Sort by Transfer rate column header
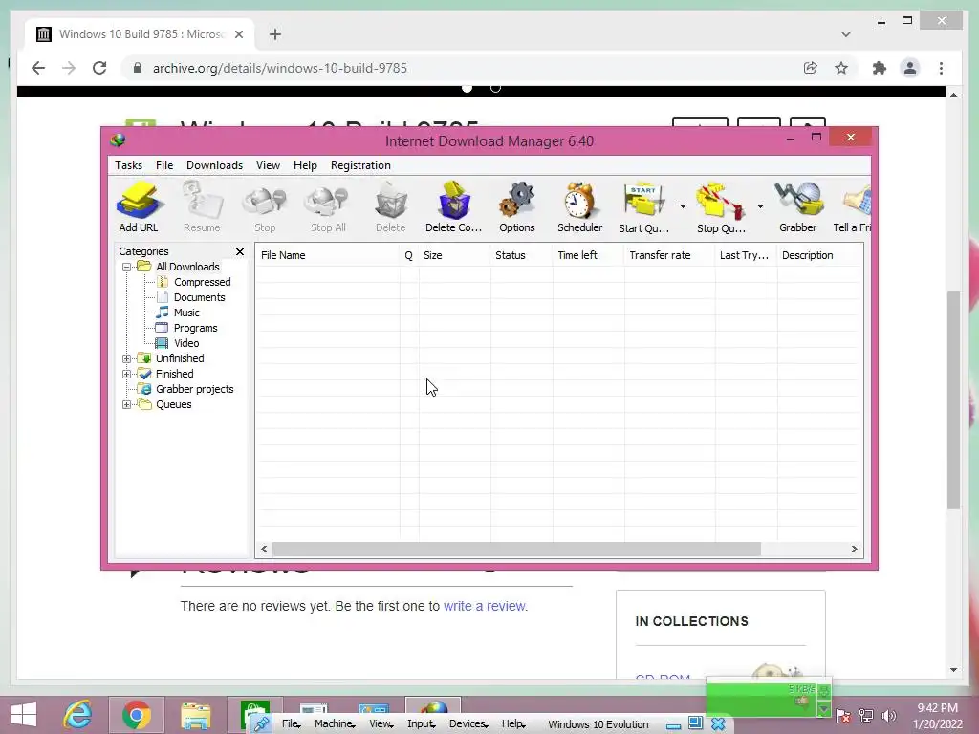This screenshot has height=734, width=979. [669, 255]
